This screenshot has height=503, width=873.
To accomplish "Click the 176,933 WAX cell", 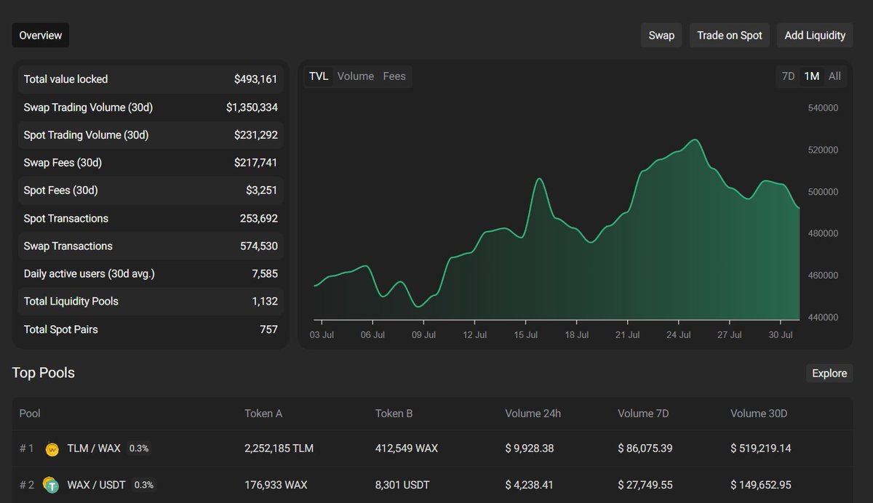I will [x=276, y=485].
